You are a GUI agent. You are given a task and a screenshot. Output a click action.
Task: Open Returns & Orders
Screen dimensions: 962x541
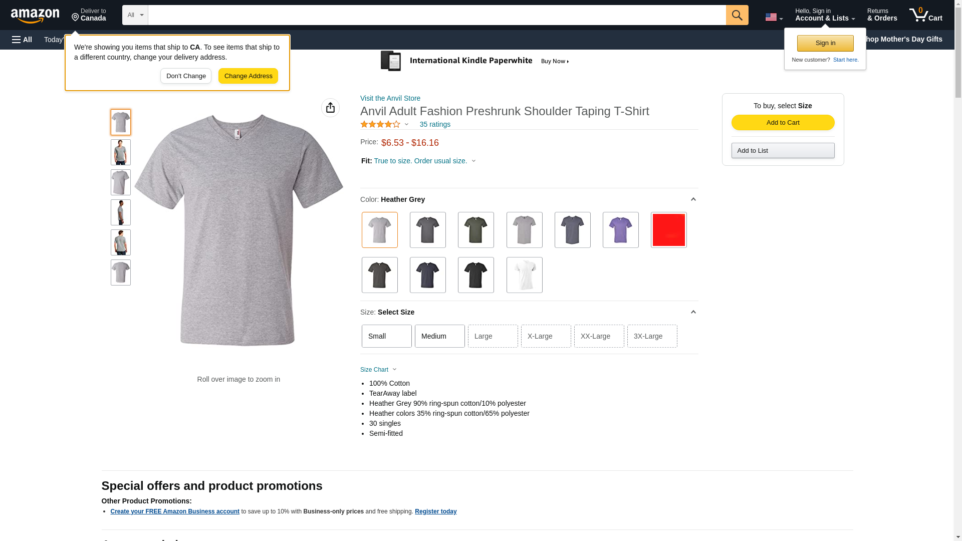pyautogui.click(x=882, y=15)
